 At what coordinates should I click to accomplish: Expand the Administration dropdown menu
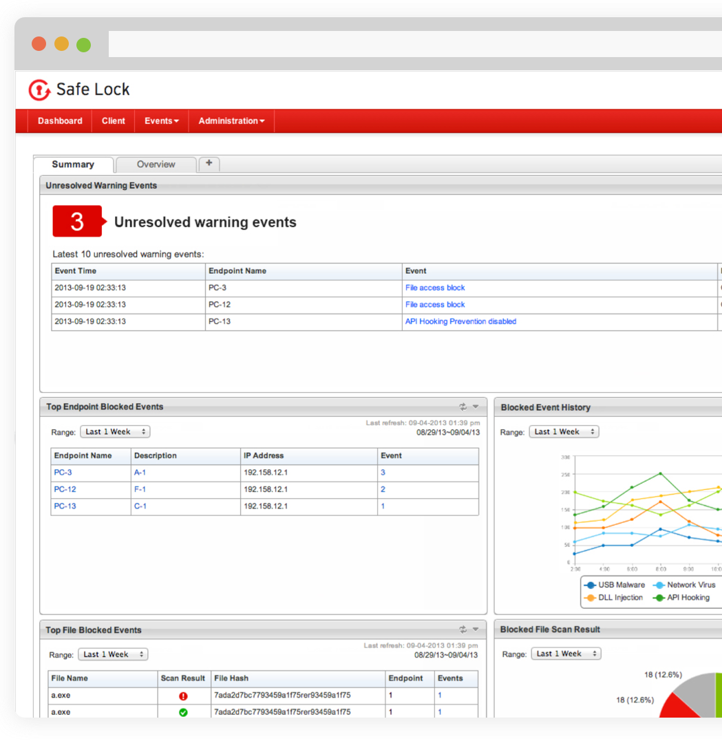[232, 121]
